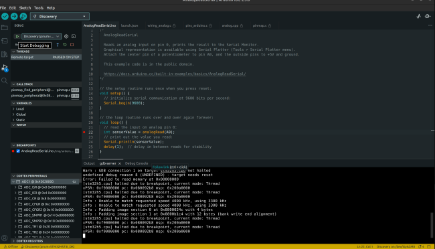Open the Boards Manager sidebar icon
This screenshot has height=249, width=435.
pos(5,41)
